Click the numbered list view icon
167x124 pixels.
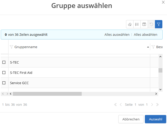point(137,24)
